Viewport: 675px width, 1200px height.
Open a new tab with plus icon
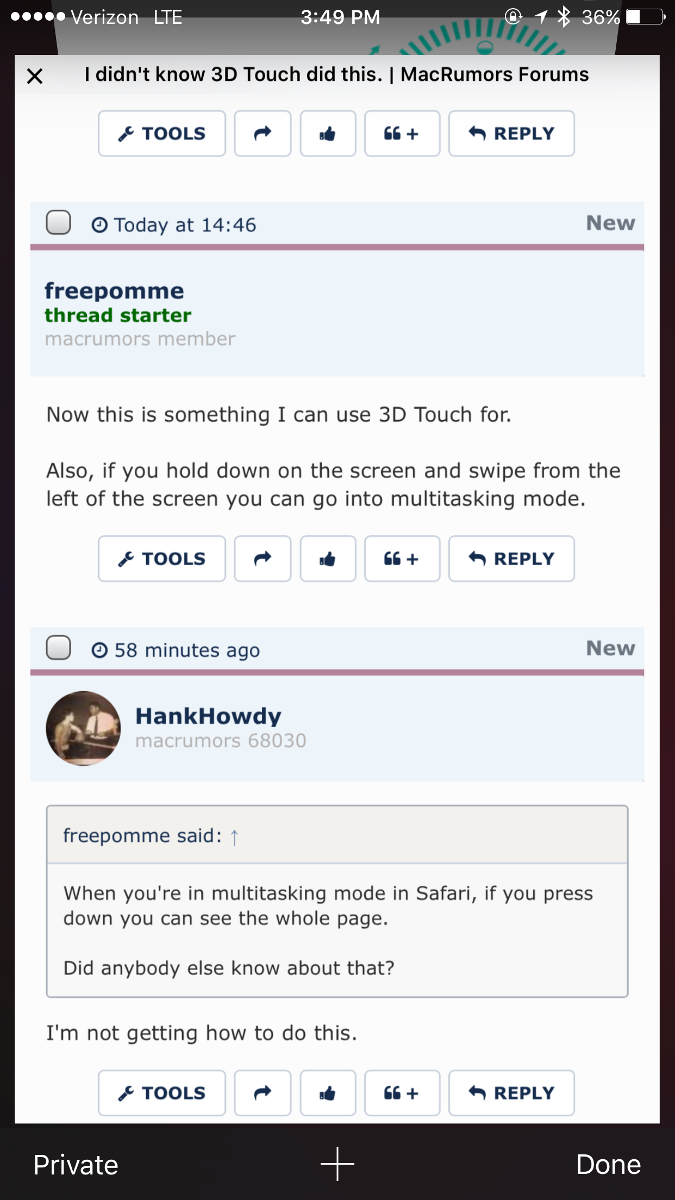(x=337, y=1164)
